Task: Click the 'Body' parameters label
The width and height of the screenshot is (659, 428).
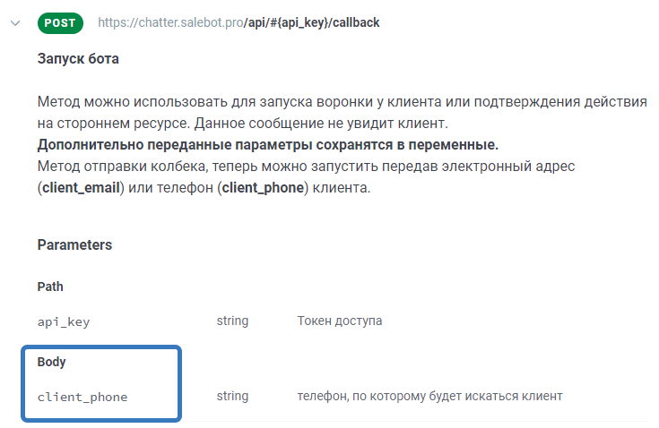Action: click(x=52, y=362)
